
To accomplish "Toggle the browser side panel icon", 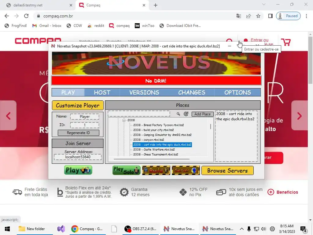I will [x=271, y=16].
